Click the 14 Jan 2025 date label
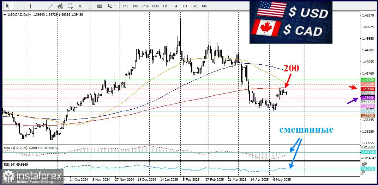The image size is (378, 185). point(169,179)
